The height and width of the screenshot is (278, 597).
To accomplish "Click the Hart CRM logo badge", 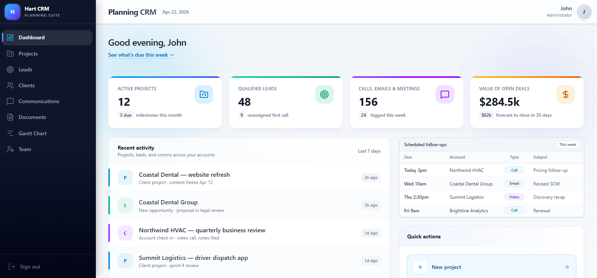I will 12,12.
